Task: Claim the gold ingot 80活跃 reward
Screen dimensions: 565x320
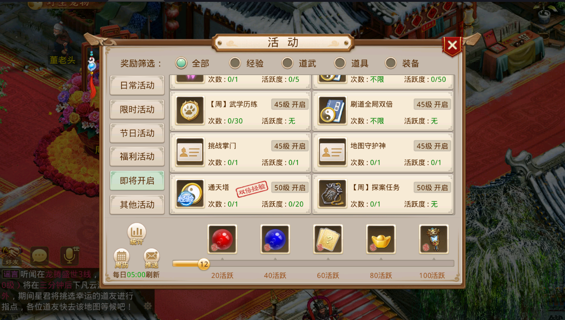Action: (381, 239)
